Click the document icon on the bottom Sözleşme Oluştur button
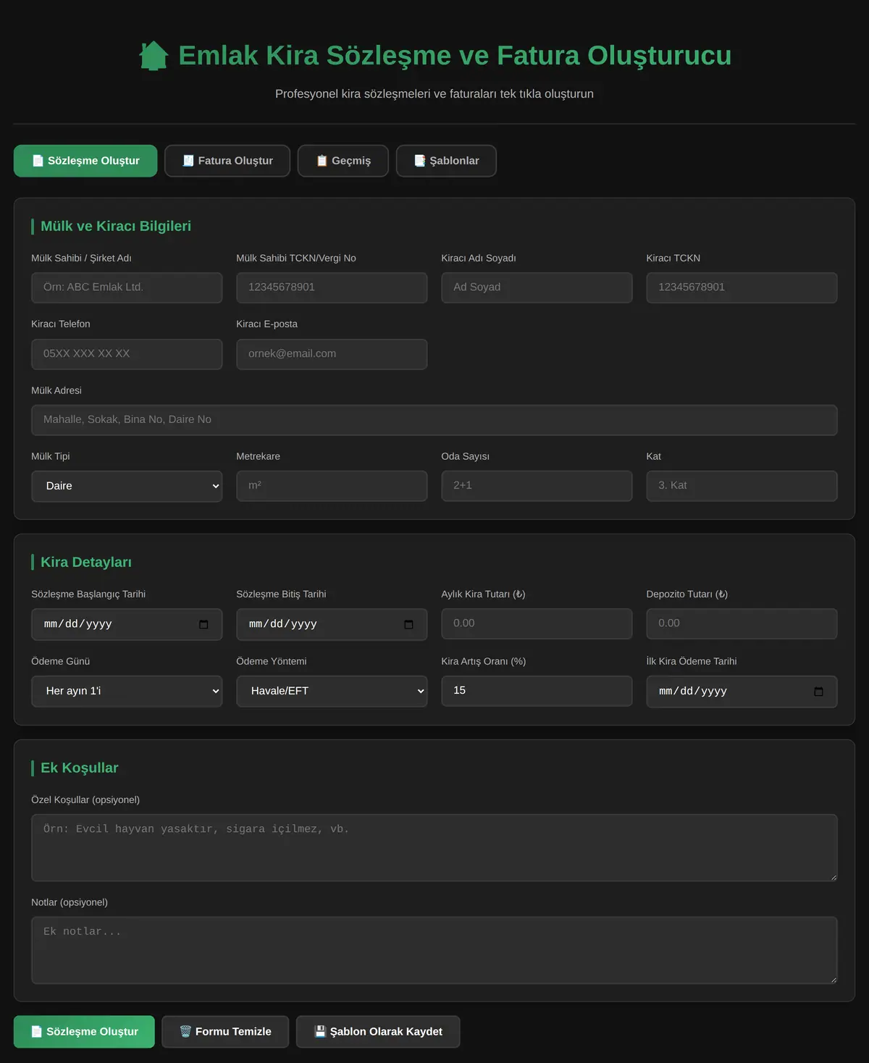 click(x=37, y=1031)
